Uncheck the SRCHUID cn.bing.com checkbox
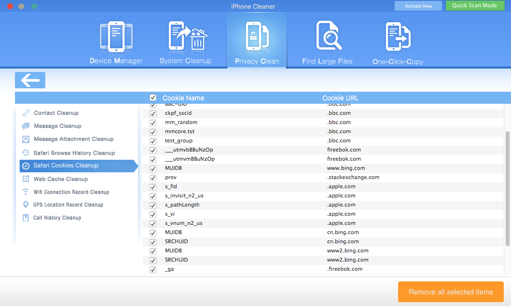The width and height of the screenshot is (511, 306). (153, 242)
